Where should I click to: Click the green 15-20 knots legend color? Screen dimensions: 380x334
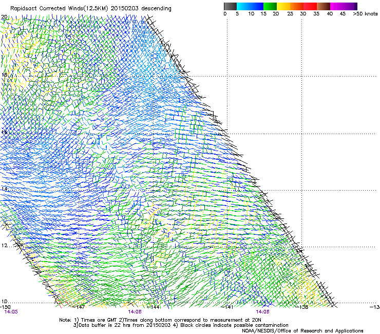pos(270,6)
